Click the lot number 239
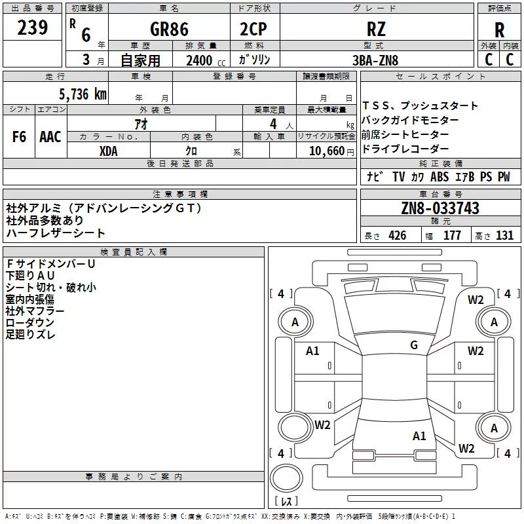This screenshot has width=524, height=524. pyautogui.click(x=32, y=28)
